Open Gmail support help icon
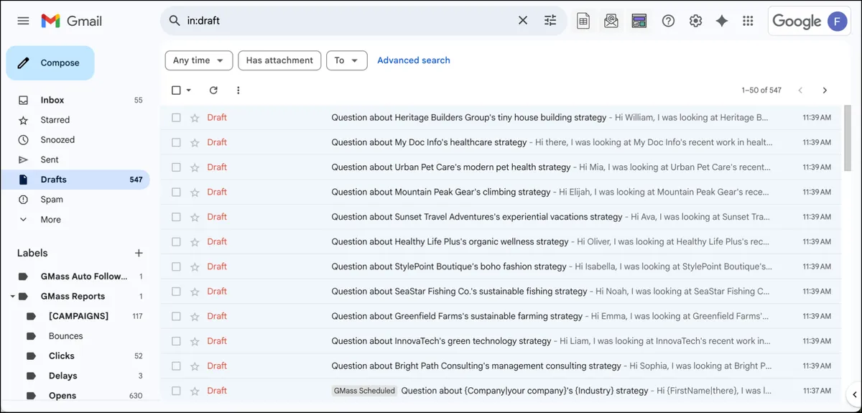This screenshot has height=413, width=862. coord(668,21)
